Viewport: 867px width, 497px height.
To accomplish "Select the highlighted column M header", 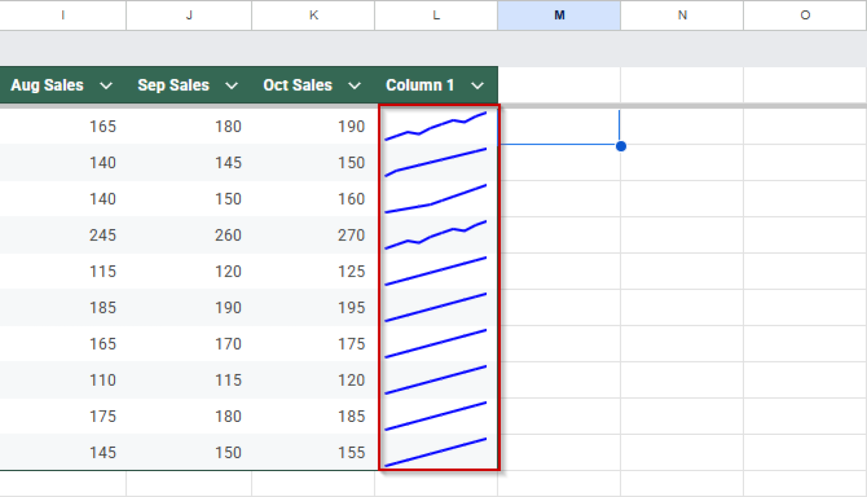I will 559,15.
